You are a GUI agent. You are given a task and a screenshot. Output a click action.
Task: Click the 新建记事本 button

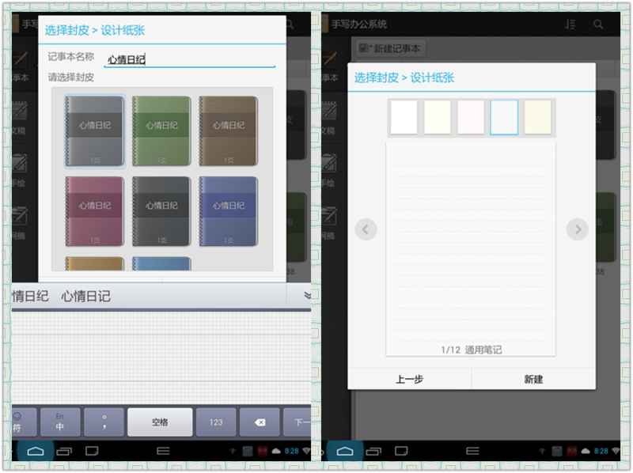(x=390, y=49)
